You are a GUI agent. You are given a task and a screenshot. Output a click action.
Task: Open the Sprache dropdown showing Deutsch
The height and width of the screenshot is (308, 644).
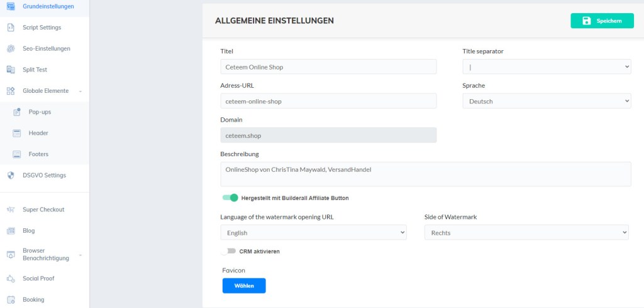coord(547,101)
